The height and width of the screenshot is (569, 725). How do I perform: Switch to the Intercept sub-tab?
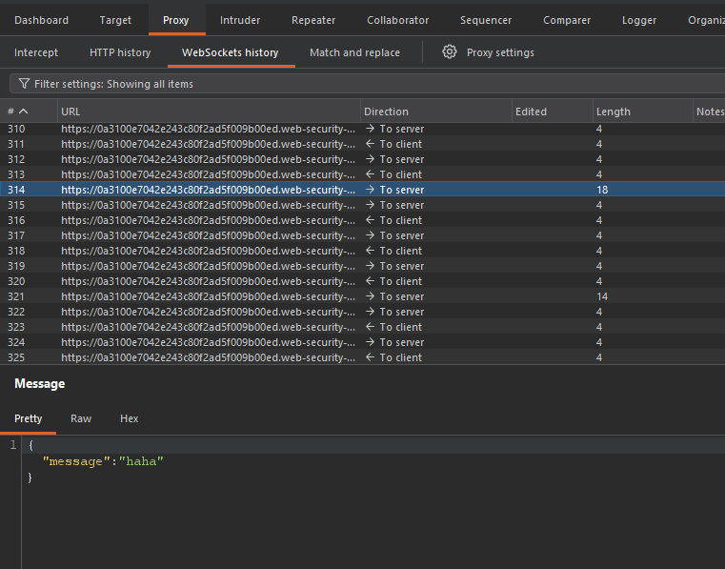tap(36, 52)
